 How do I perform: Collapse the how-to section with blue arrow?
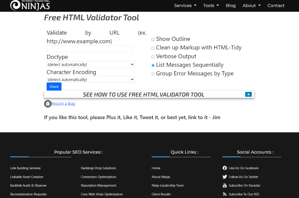click(249, 95)
